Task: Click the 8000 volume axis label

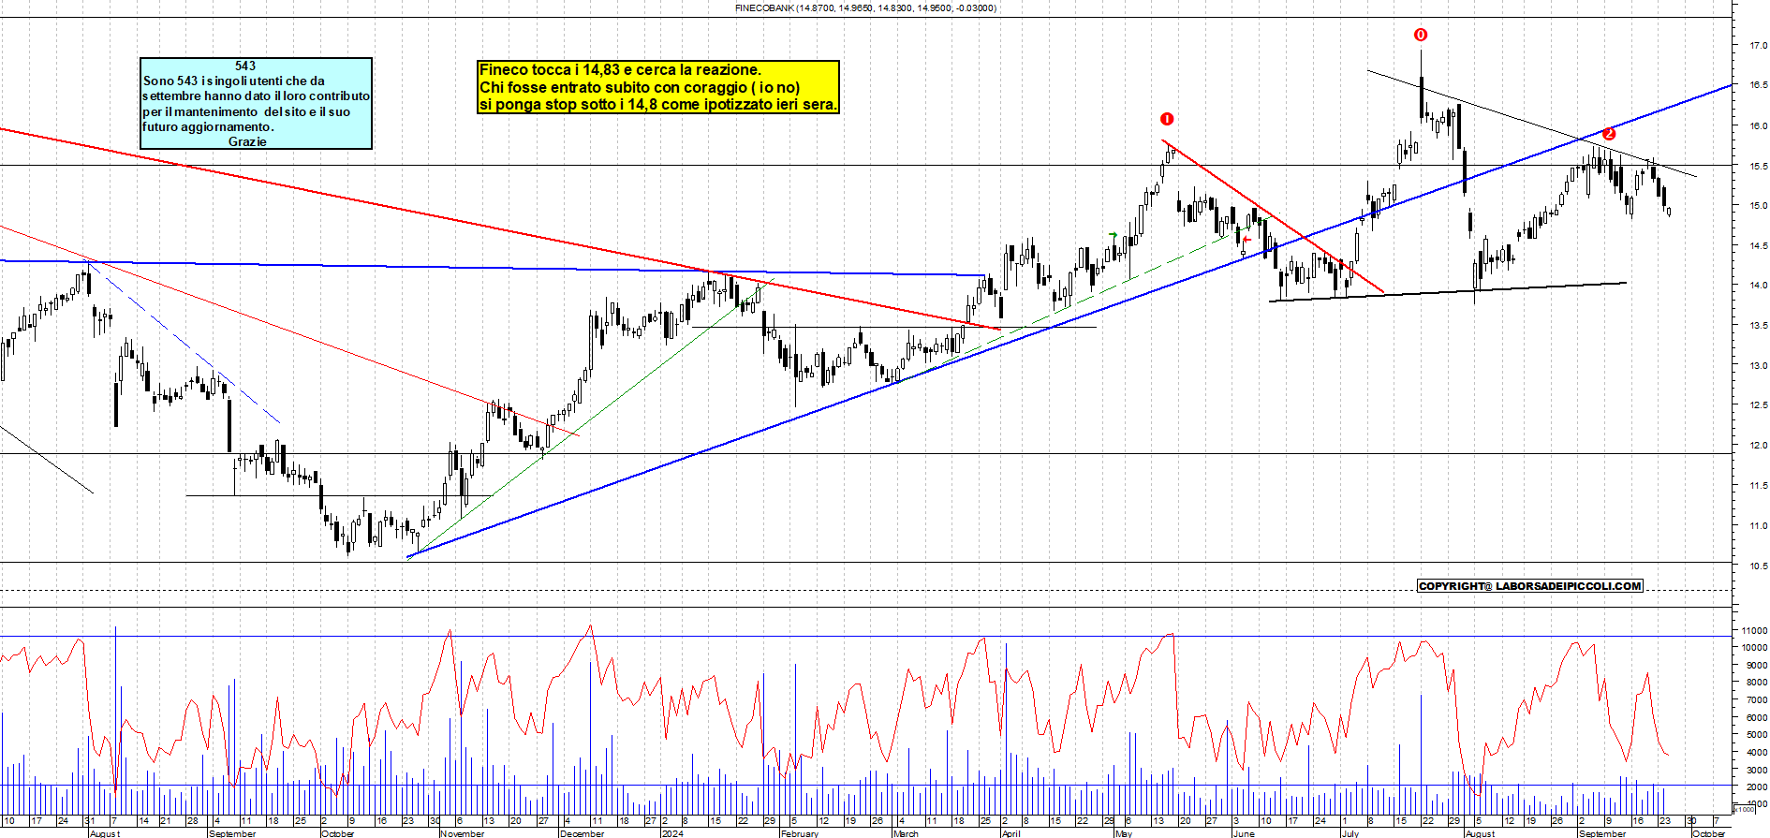Action: (1756, 683)
